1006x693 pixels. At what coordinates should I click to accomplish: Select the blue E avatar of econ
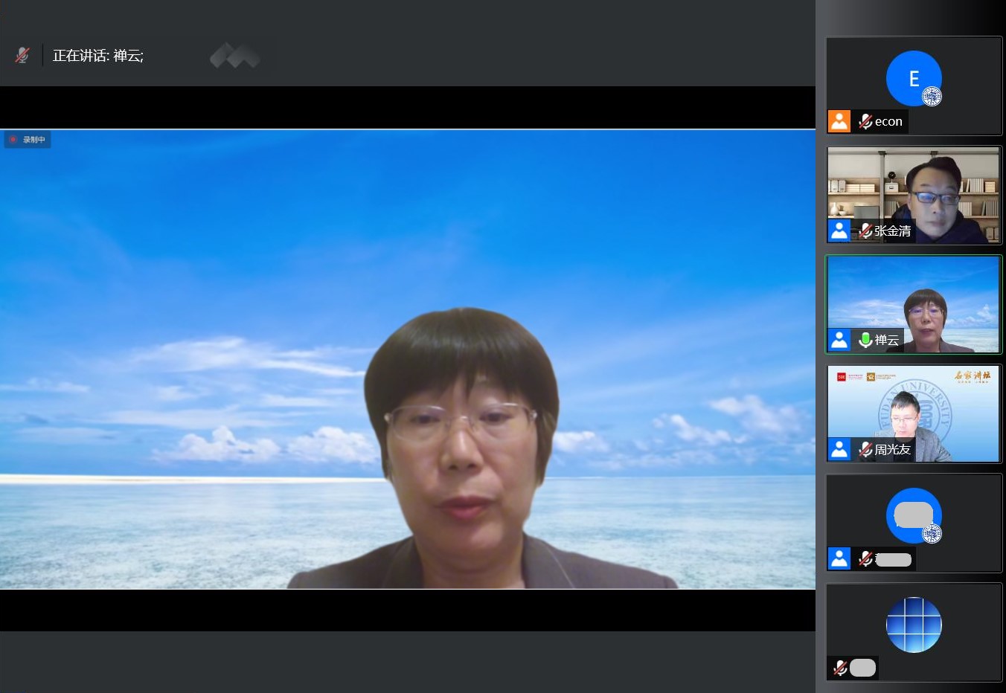912,77
